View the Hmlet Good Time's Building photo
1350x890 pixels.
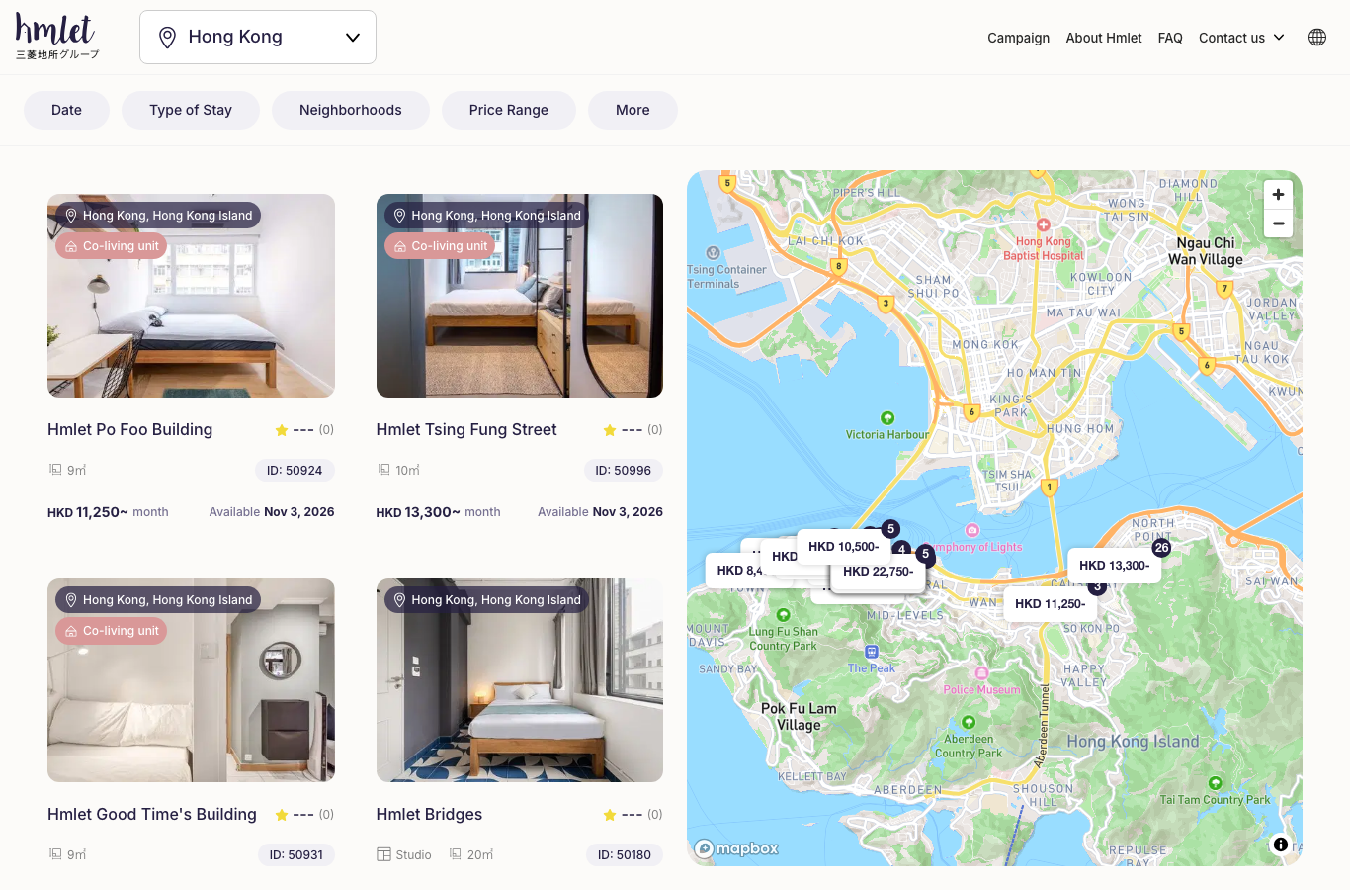point(191,680)
